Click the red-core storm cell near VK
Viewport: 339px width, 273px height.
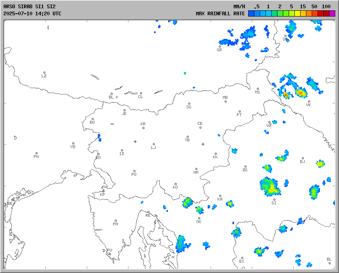[301, 93]
